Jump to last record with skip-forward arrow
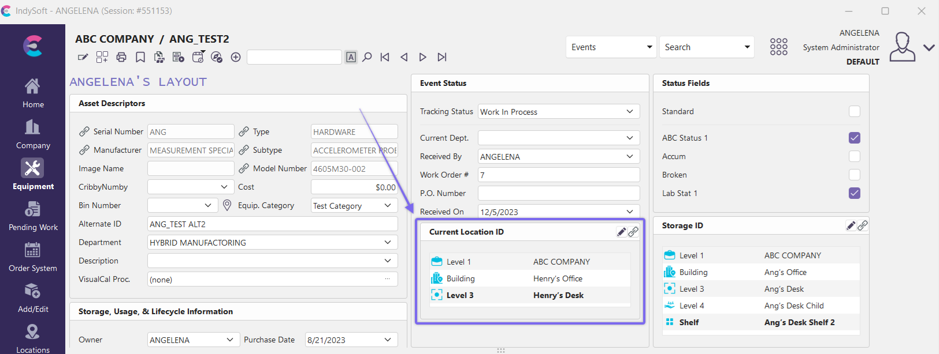 point(442,57)
